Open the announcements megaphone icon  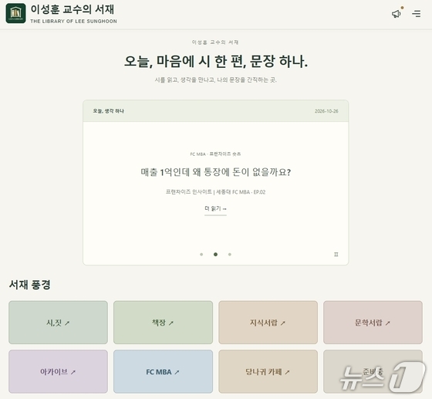[x=397, y=13]
